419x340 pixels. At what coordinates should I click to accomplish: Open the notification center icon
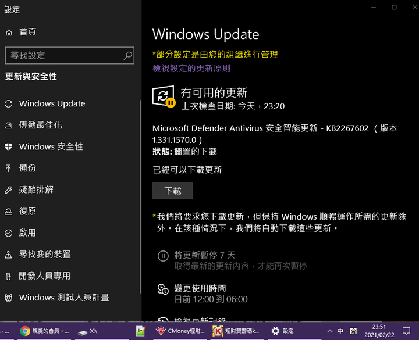point(406,331)
